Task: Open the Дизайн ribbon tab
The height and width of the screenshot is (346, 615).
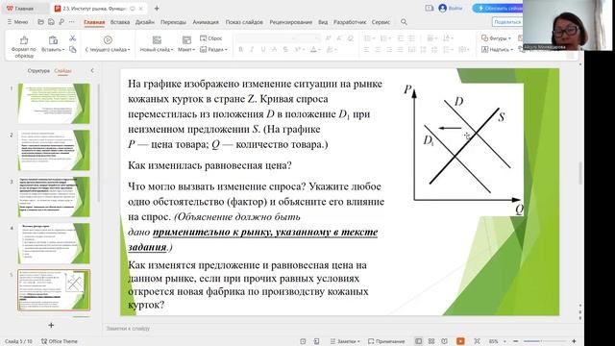Action: pos(145,22)
